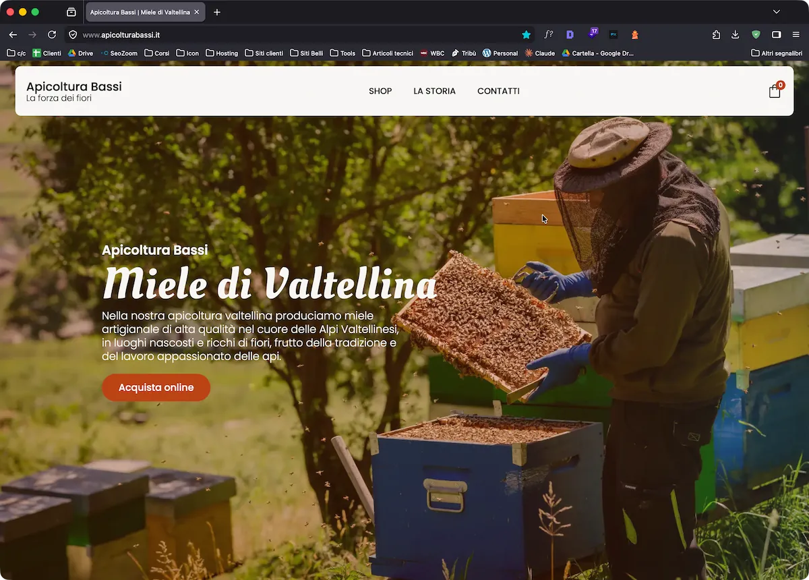
Task: Open the Personal WordPress bookmark
Action: tap(500, 53)
